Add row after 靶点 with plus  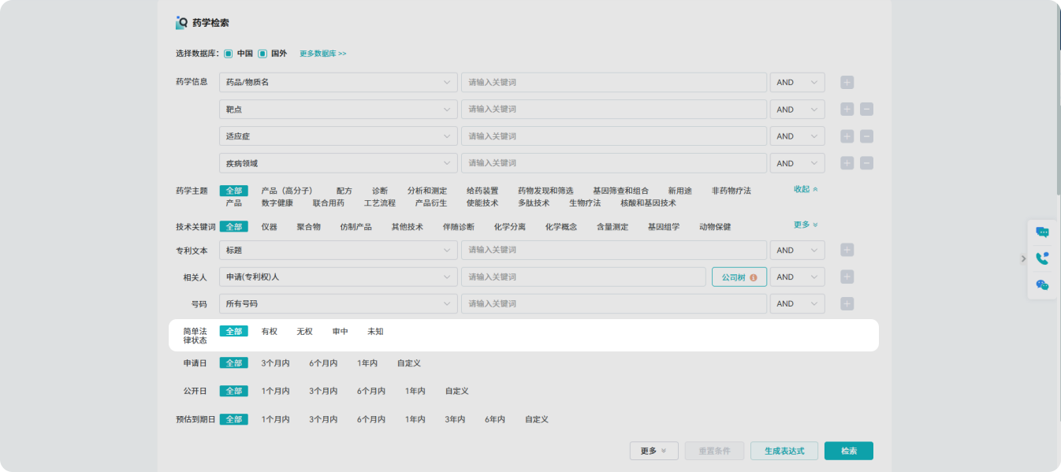point(847,110)
